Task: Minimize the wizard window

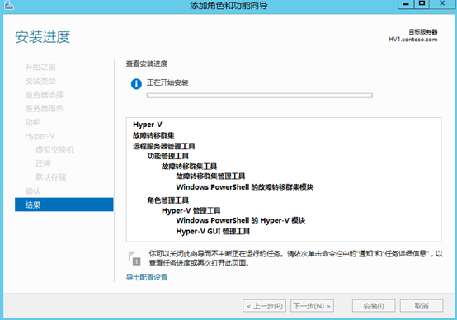Action: tap(406, 4)
